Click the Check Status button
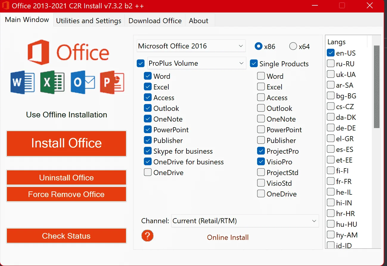387x266 pixels. tap(66, 236)
